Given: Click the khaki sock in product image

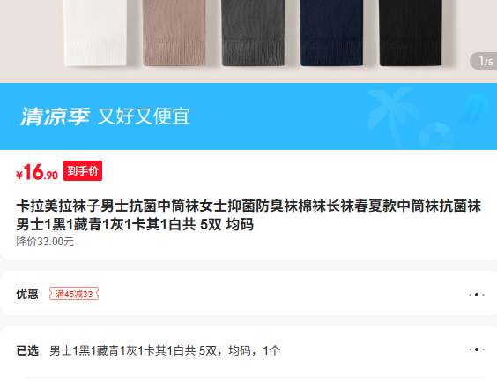Looking at the screenshot, I should (x=174, y=33).
